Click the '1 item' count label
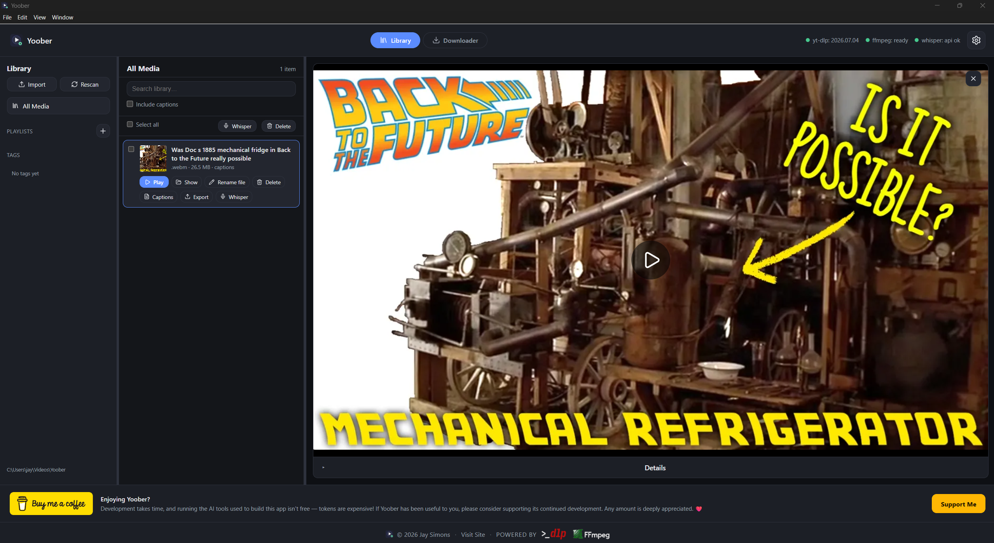 (288, 69)
